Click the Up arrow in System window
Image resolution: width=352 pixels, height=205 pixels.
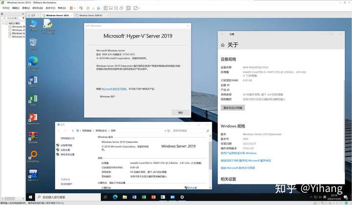pyautogui.click(x=72, y=131)
